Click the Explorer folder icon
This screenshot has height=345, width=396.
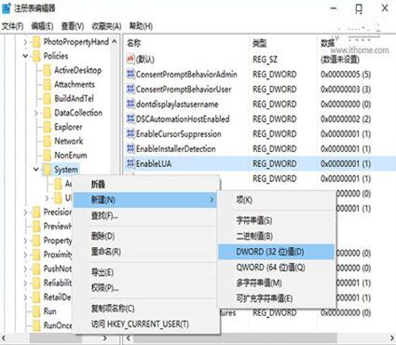coord(48,127)
